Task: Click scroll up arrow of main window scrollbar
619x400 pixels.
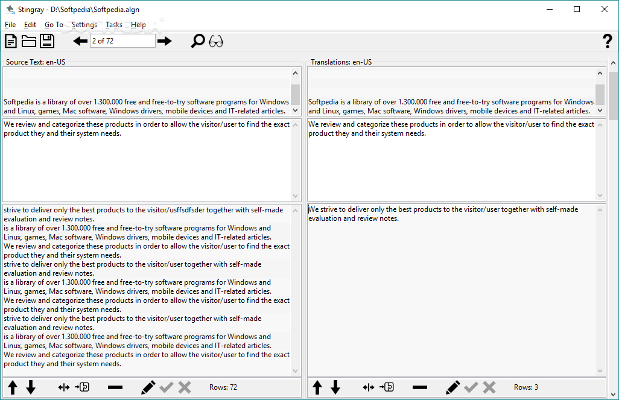Action: coord(614,63)
